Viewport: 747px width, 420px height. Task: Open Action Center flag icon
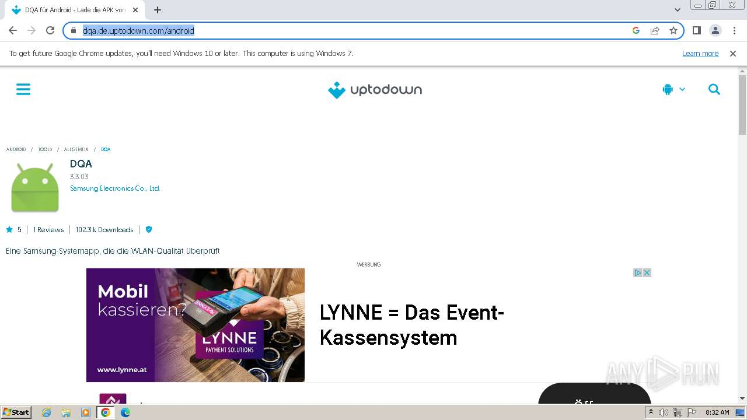click(692, 412)
